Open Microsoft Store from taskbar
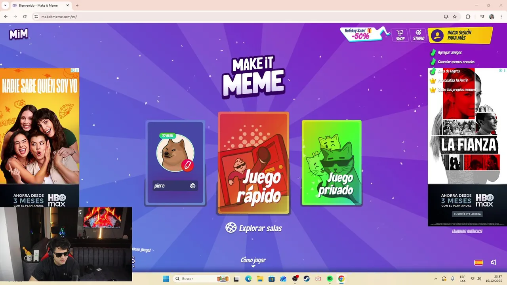The image size is (507, 285). [271, 279]
